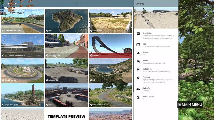Click the Biome mountain icon
Viewport: 214px width, 120px height.
coord(138,53)
